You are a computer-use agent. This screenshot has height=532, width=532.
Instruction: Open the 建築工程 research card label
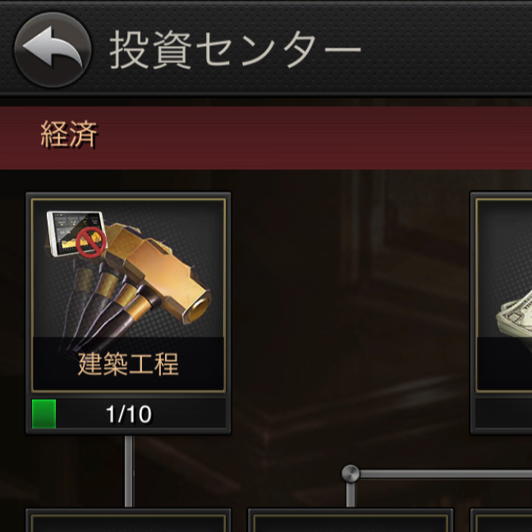[x=128, y=364]
